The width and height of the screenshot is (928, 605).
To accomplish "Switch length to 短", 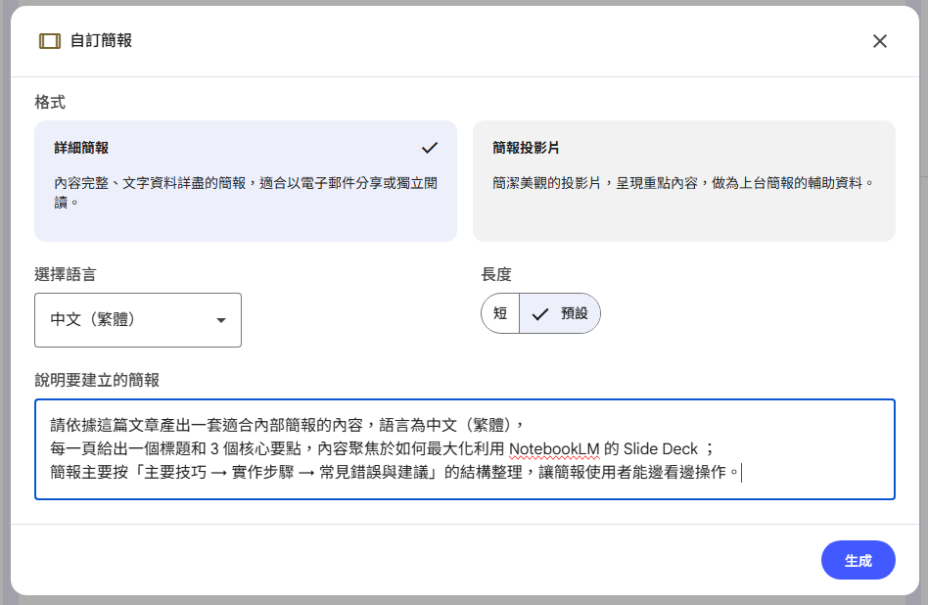I will pyautogui.click(x=499, y=313).
